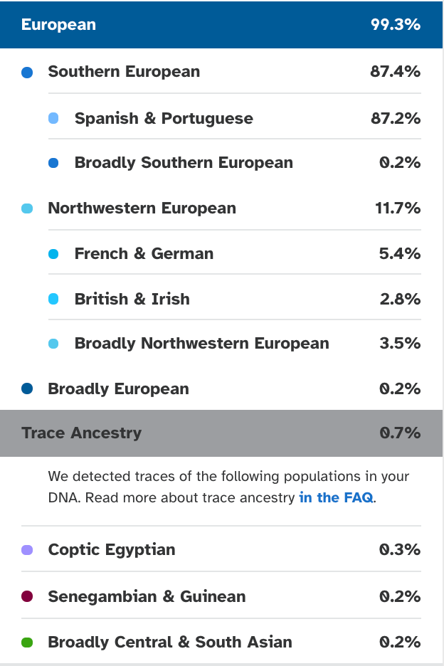Image resolution: width=444 pixels, height=666 pixels.
Task: Open the Broadly Northwestern European entry
Action: click(201, 344)
